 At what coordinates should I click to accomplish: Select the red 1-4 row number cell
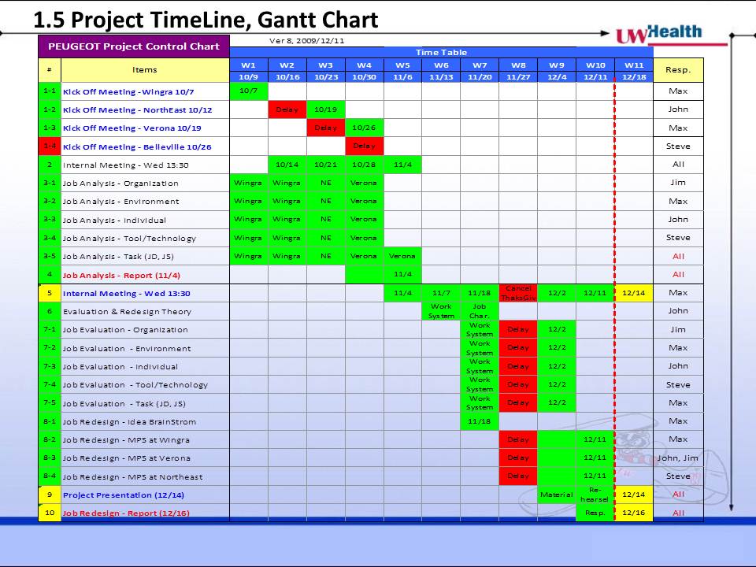50,146
